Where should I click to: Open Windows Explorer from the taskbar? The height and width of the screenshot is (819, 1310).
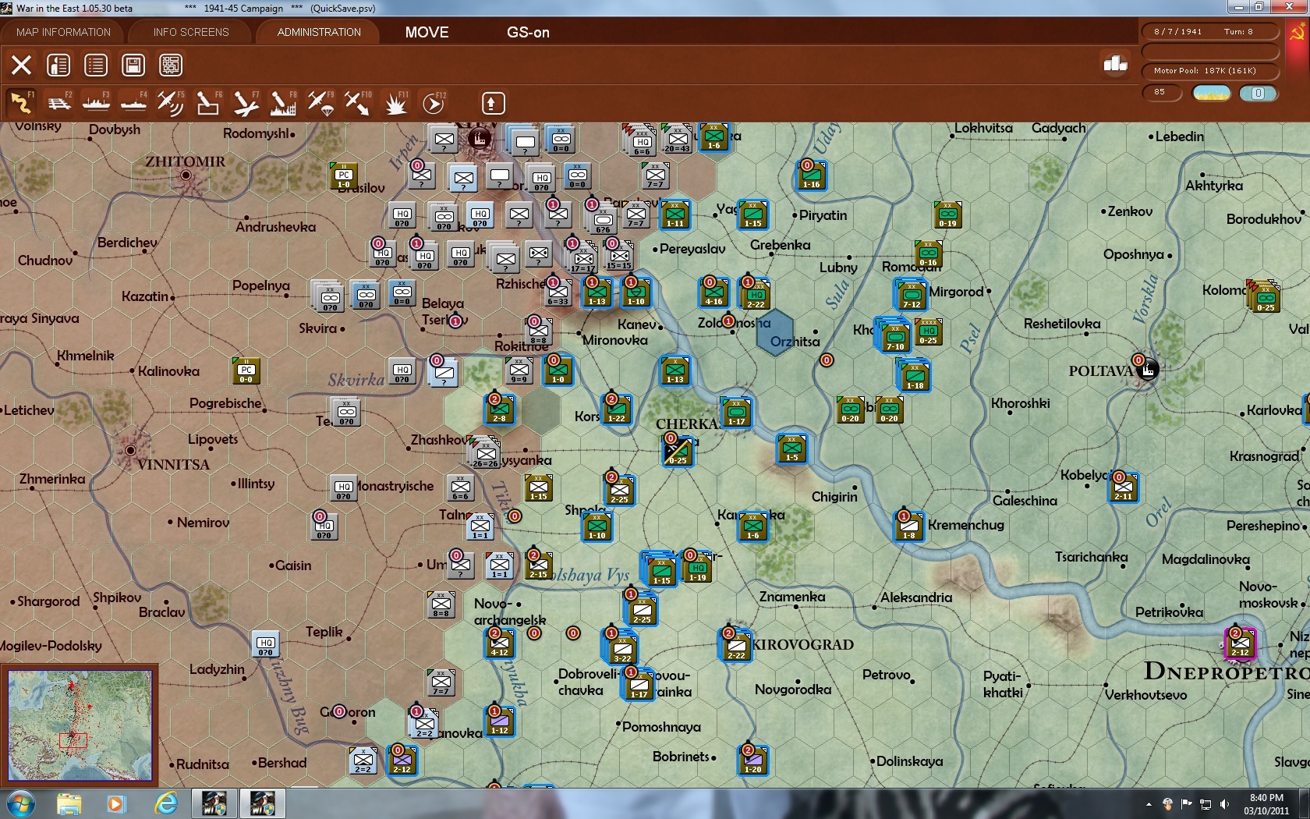[x=69, y=803]
